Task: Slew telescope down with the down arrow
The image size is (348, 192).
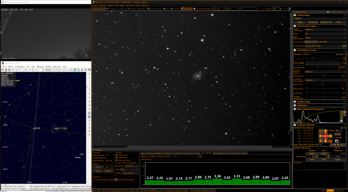Action: click(325, 141)
